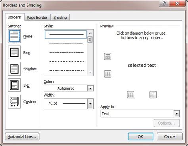Click the Style list scroll down arrow
This screenshot has height=146, width=188.
(x=90, y=72)
